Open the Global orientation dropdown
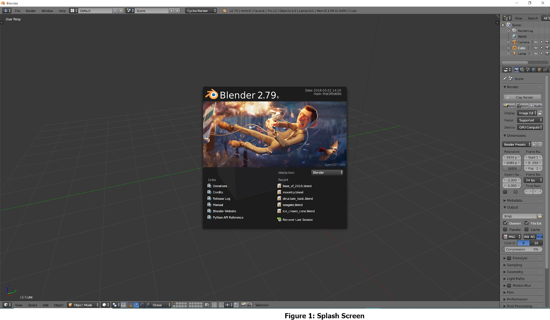Screen dimensions: 550x320 [161, 305]
